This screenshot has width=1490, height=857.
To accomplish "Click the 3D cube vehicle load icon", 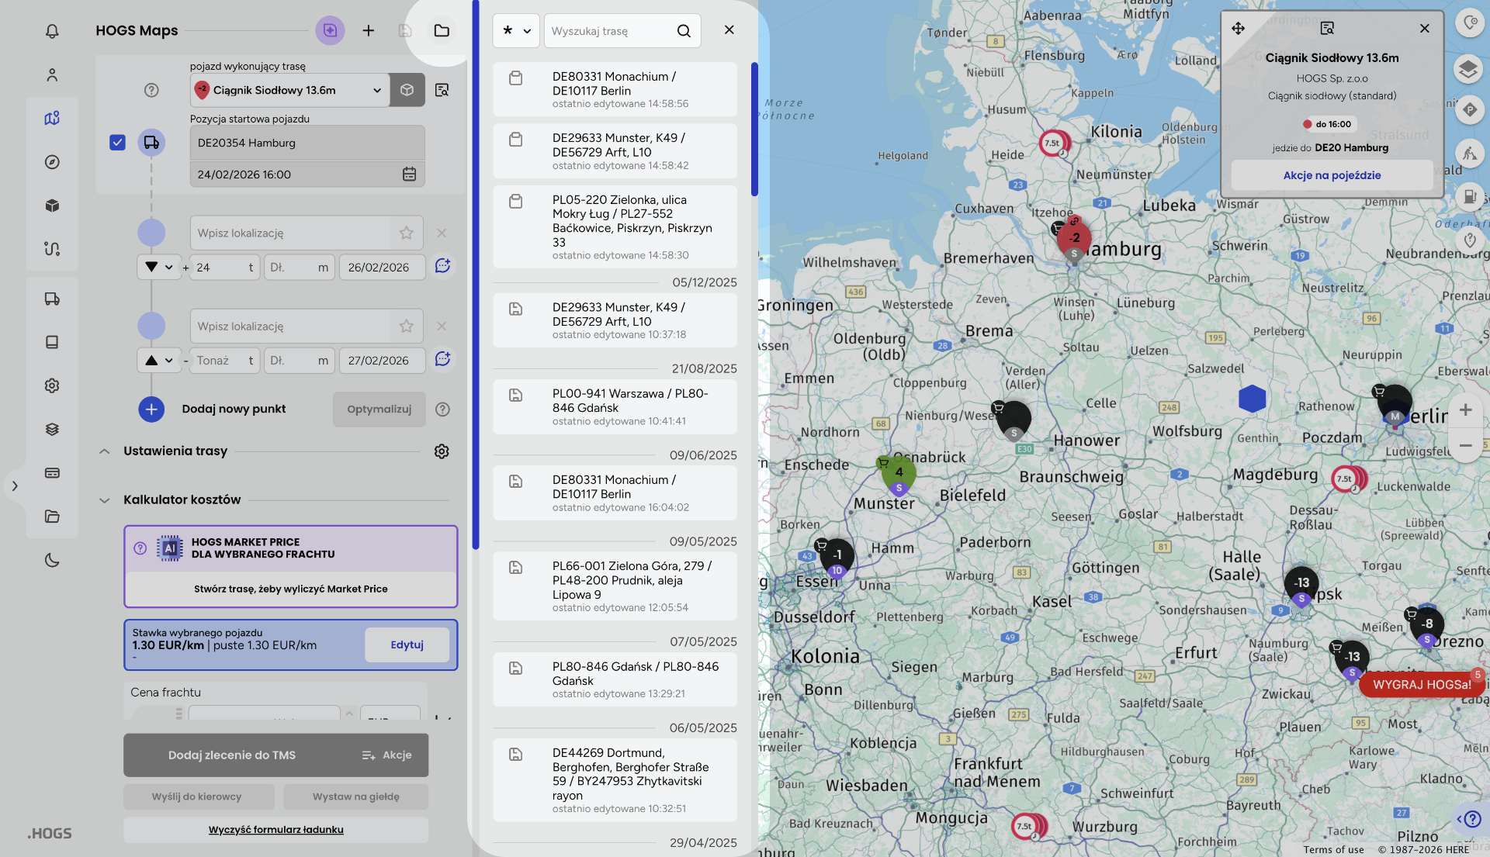I will pyautogui.click(x=407, y=90).
